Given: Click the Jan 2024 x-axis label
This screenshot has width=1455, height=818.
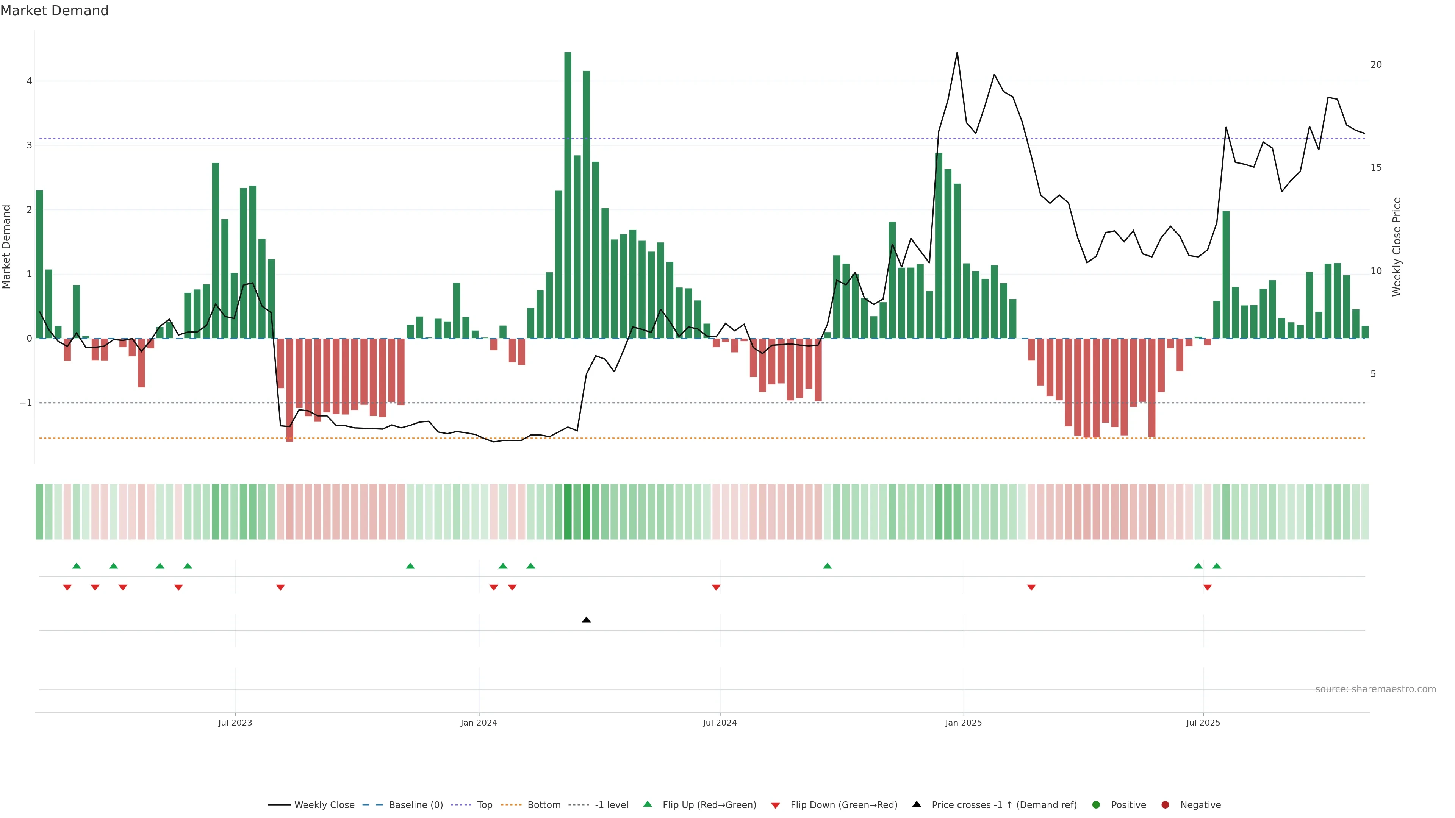Looking at the screenshot, I should (479, 723).
